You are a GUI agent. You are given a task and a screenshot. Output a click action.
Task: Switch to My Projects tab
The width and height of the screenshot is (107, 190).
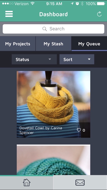click(18, 44)
